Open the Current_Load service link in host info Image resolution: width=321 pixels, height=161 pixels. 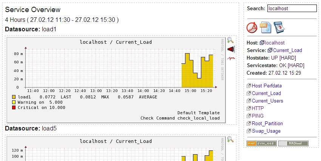click(x=287, y=50)
